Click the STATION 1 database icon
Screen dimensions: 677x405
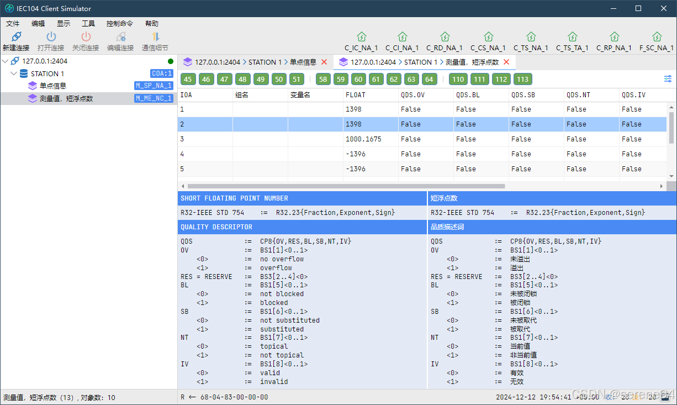point(24,73)
